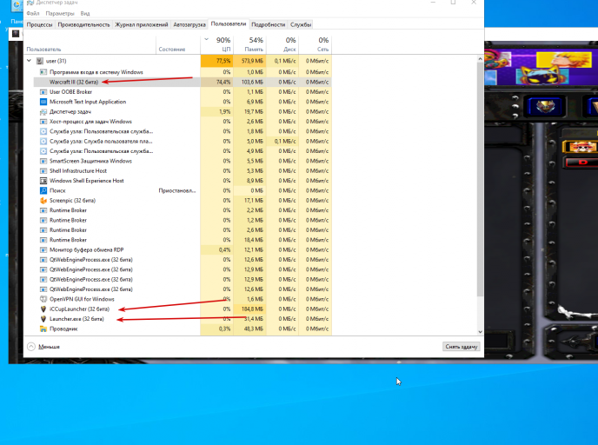Open the Файл menu
Image resolution: width=598 pixels, height=445 pixels.
click(x=33, y=13)
